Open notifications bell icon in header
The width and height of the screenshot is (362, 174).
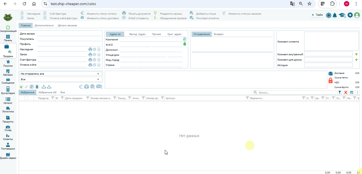[335, 15]
